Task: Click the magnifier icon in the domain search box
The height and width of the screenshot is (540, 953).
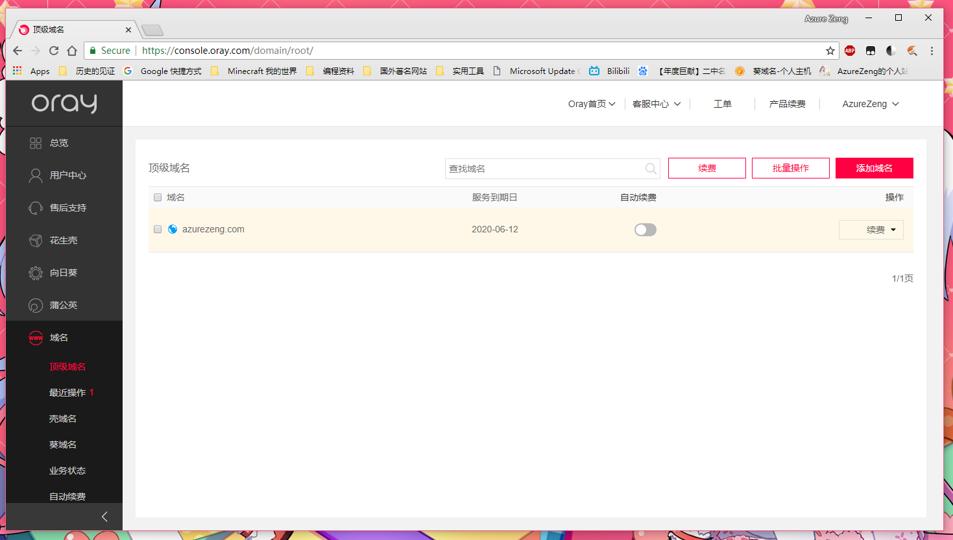Action: coord(651,169)
